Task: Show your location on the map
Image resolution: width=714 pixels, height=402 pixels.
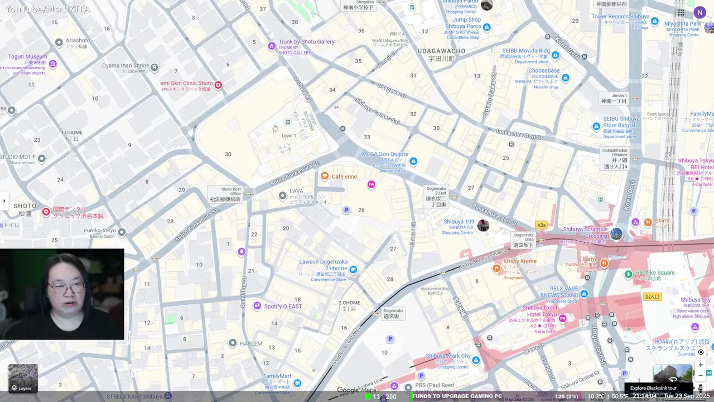Action: point(701,352)
